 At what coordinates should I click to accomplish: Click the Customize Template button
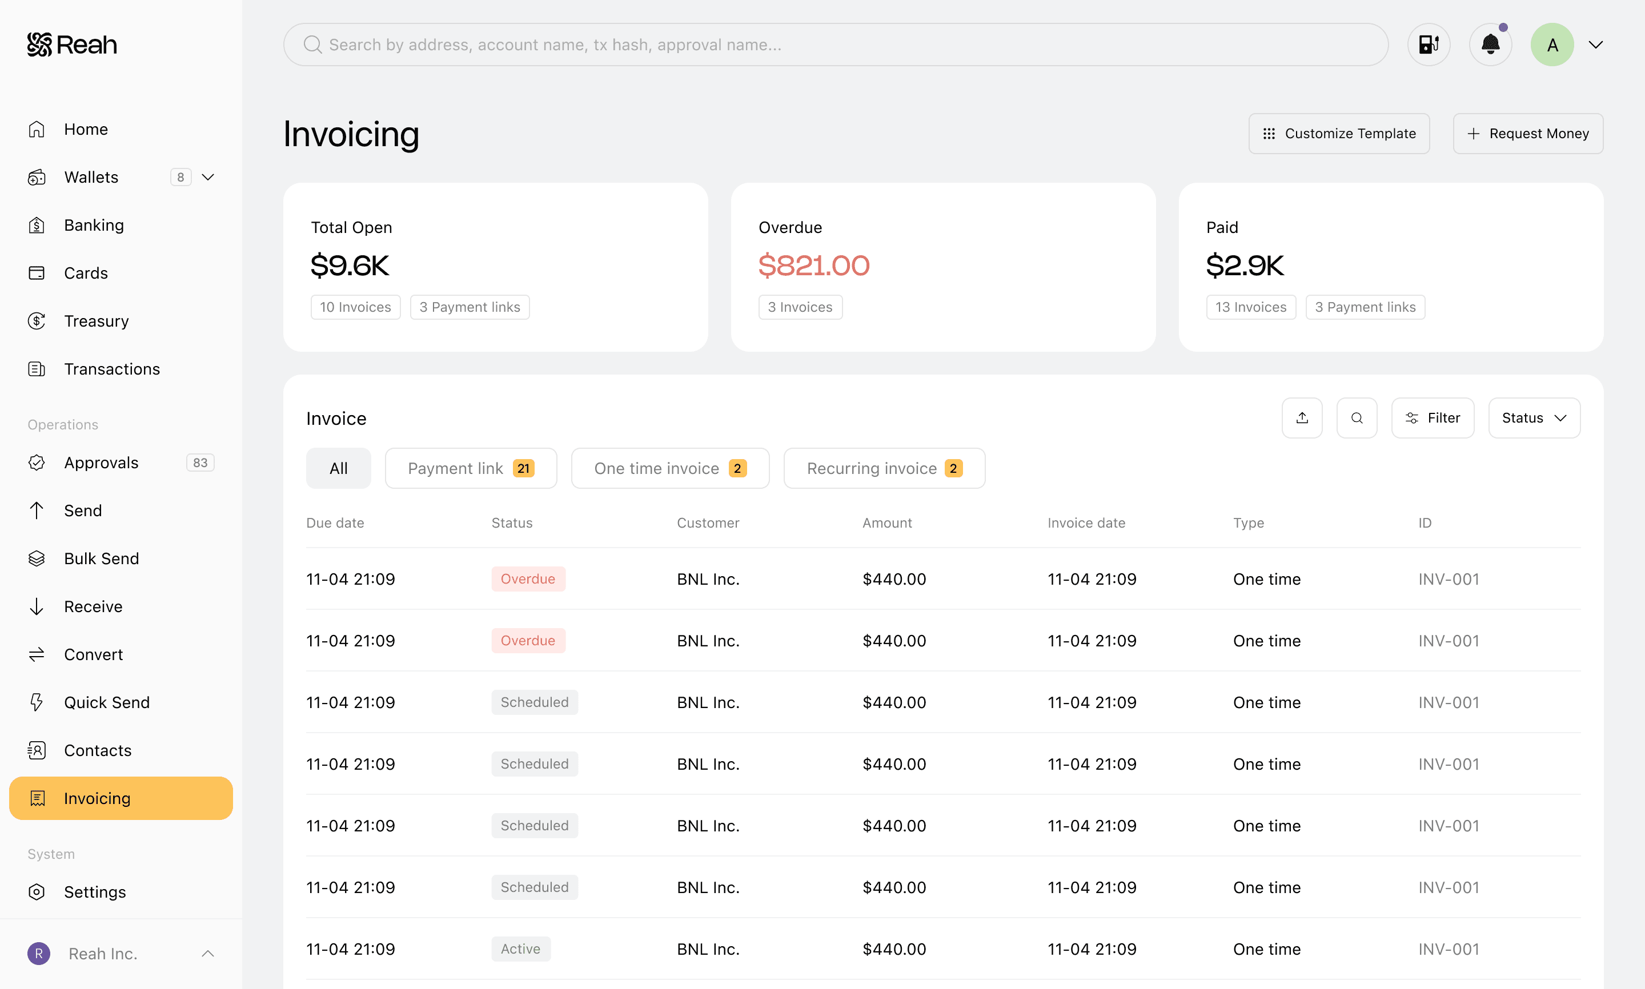(1338, 133)
